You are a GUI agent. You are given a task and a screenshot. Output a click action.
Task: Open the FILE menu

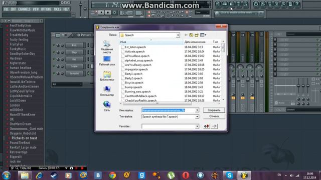(x=6, y=9)
